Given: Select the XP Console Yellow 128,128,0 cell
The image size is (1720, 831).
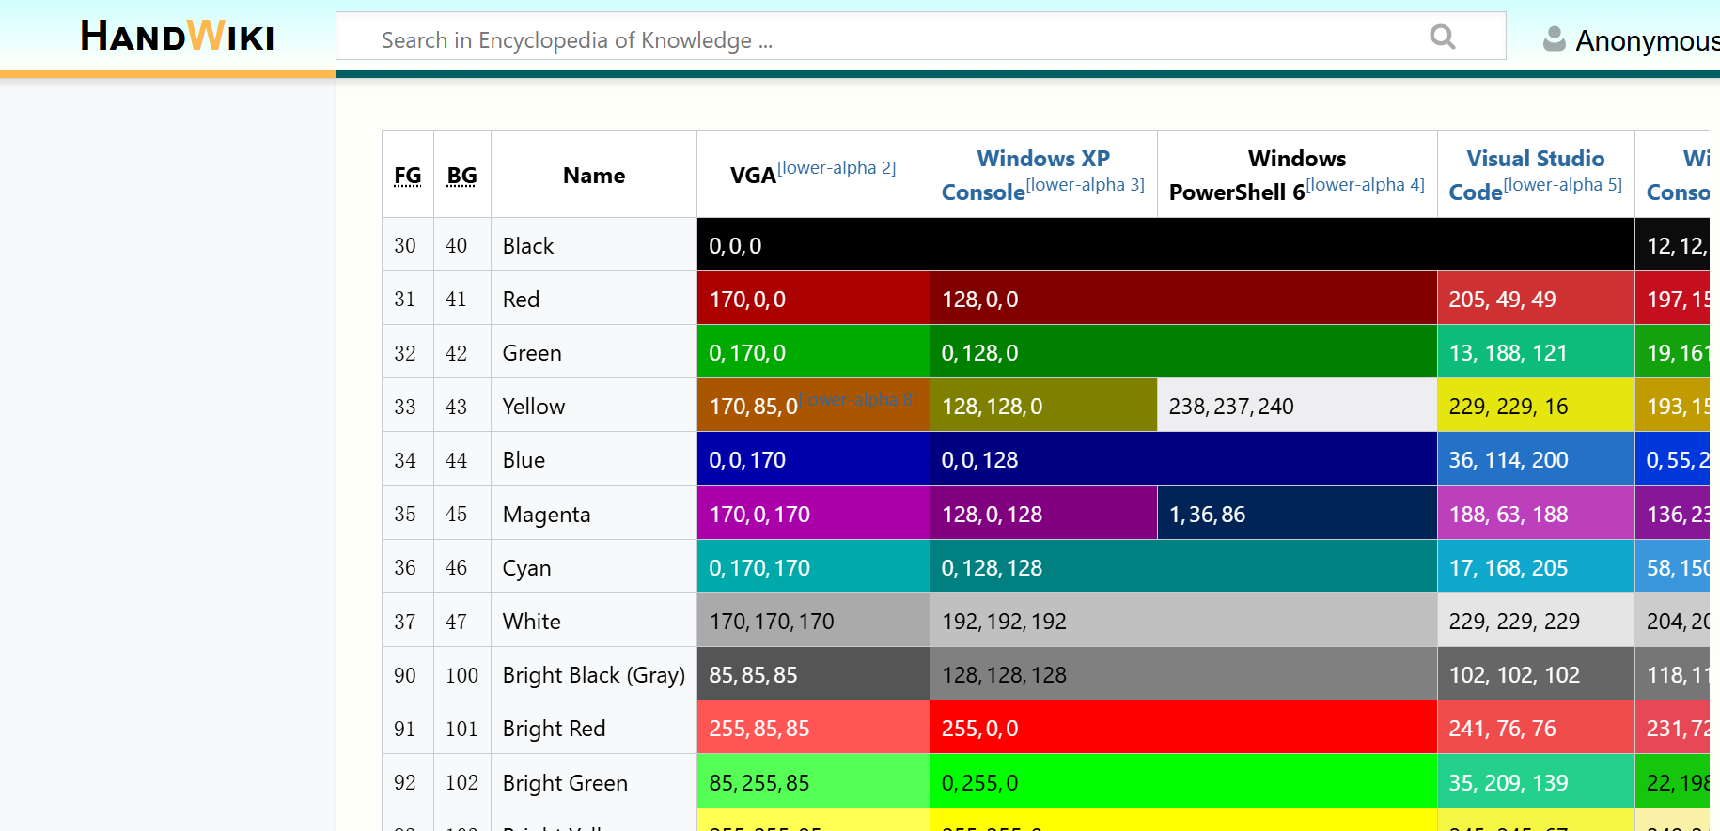Looking at the screenshot, I should [1043, 406].
